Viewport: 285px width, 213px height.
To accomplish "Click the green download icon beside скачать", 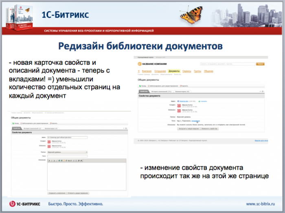I will tap(199, 101).
